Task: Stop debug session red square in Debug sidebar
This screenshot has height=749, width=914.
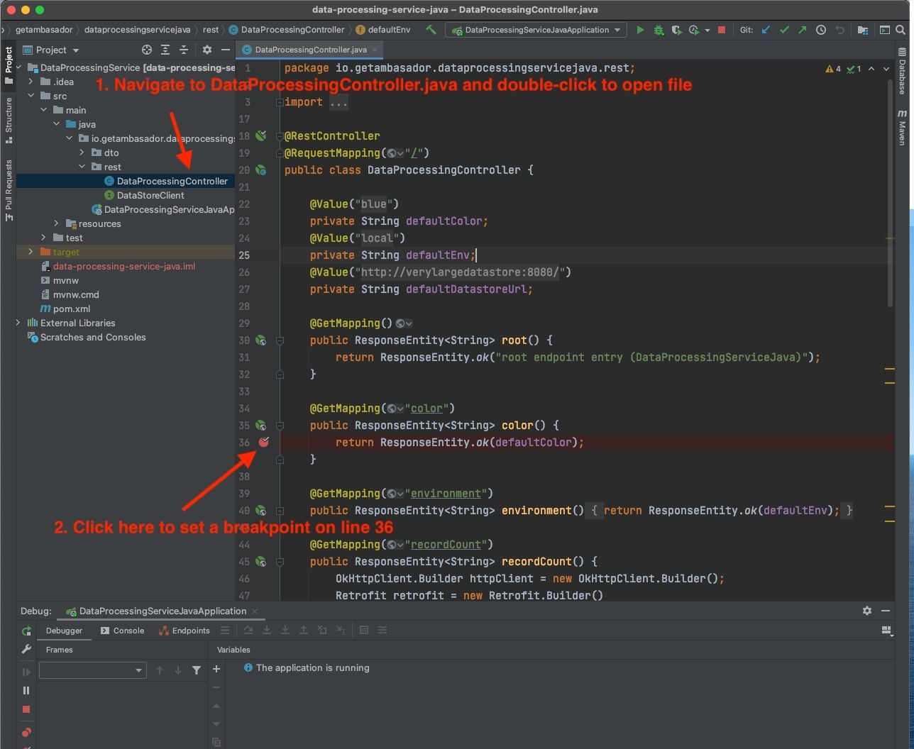Action: coord(26,709)
